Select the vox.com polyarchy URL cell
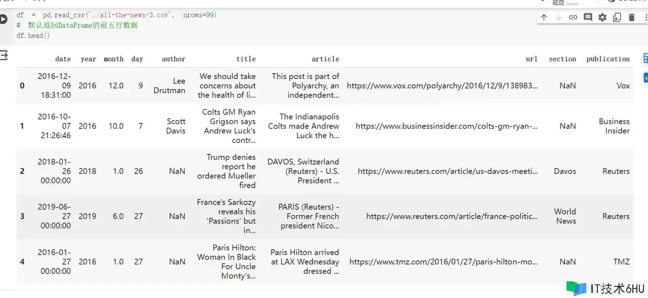This screenshot has height=298, width=648. (442, 86)
